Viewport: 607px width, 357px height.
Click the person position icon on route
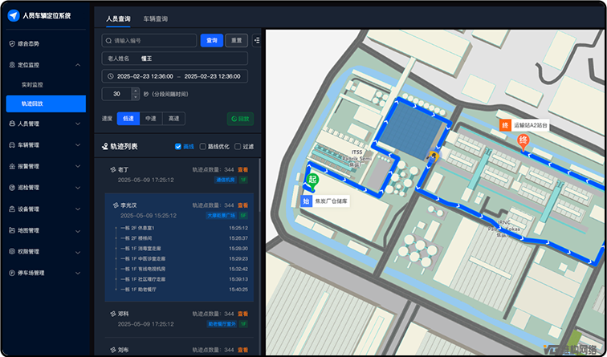pyautogui.click(x=434, y=156)
